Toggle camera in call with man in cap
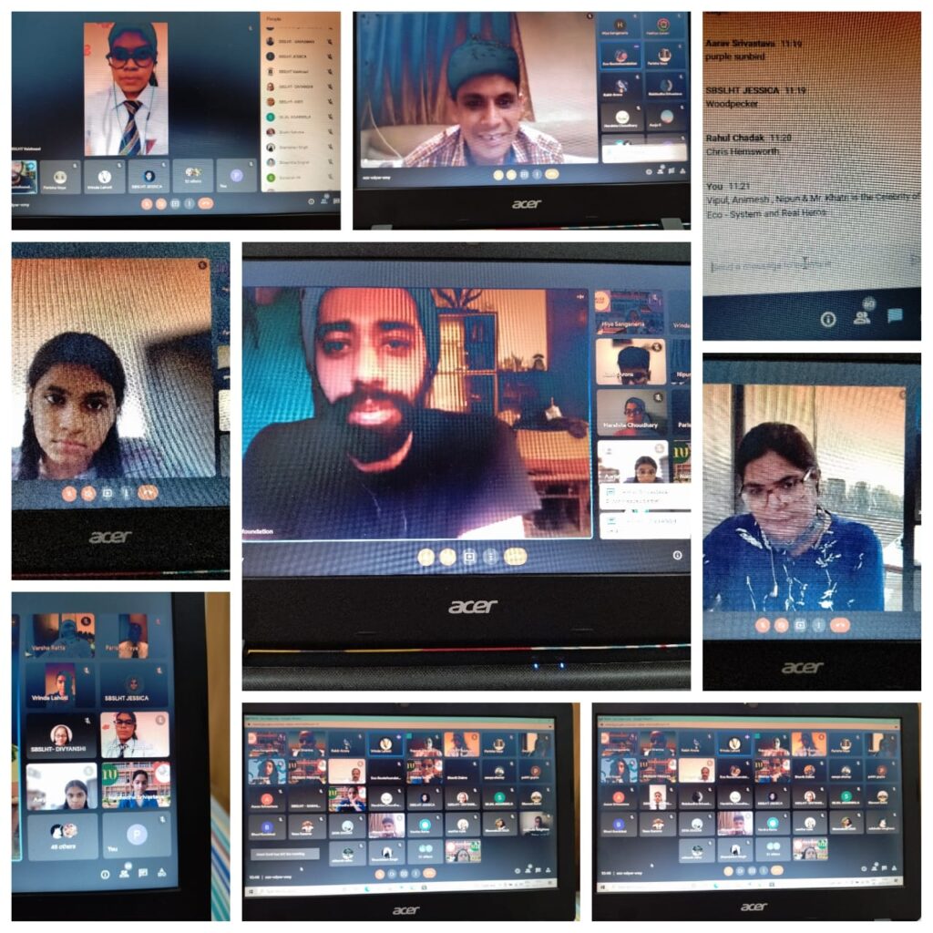The height and width of the screenshot is (933, 933). coord(511,175)
